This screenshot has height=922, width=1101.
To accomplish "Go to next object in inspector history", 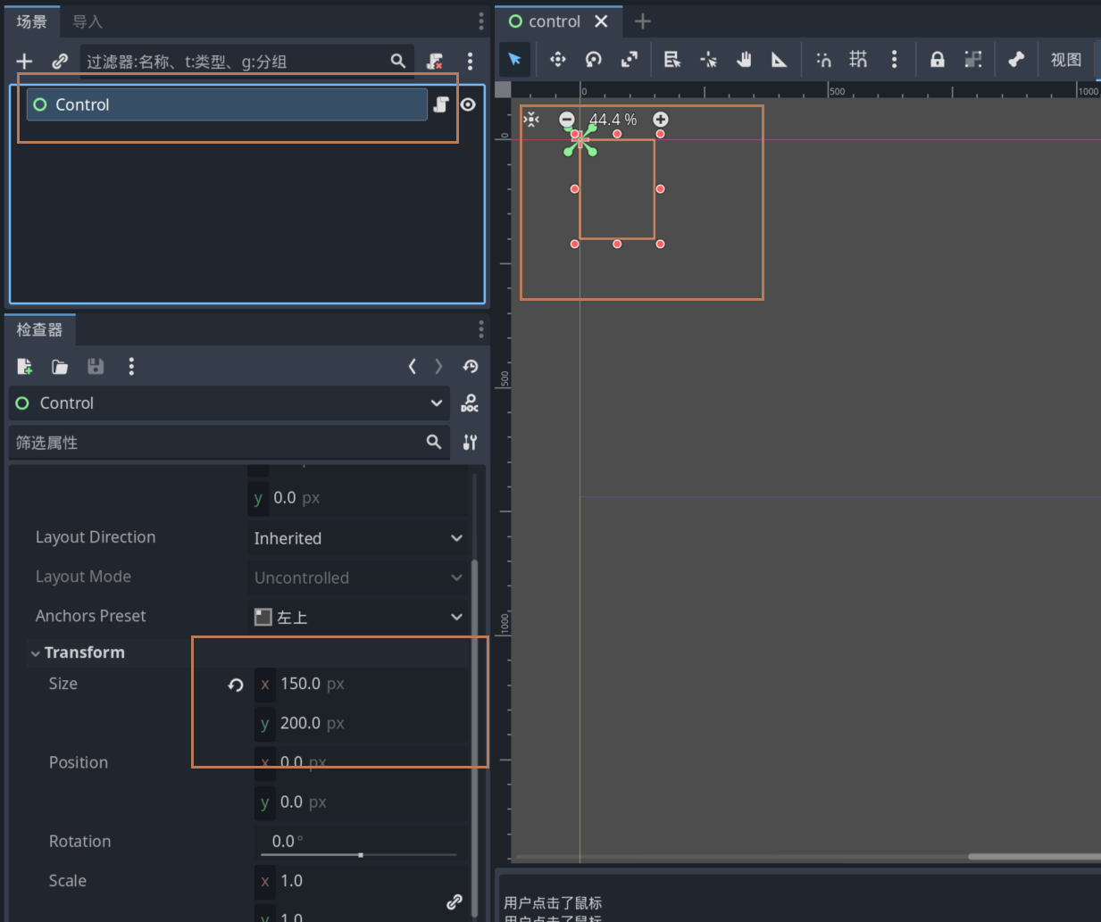I will (x=438, y=366).
